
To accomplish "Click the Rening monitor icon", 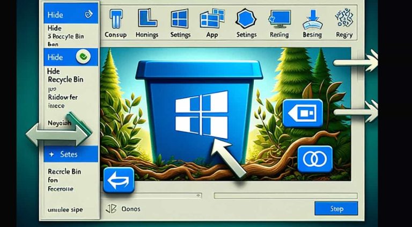I will point(279,20).
